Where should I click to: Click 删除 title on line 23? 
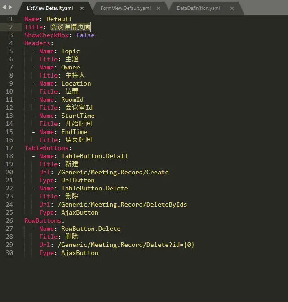(x=72, y=196)
